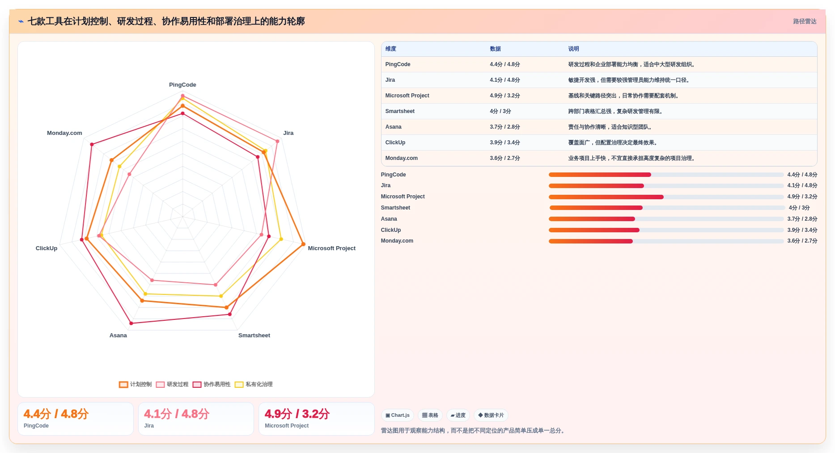Select the Microsoft Project table row name

407,96
